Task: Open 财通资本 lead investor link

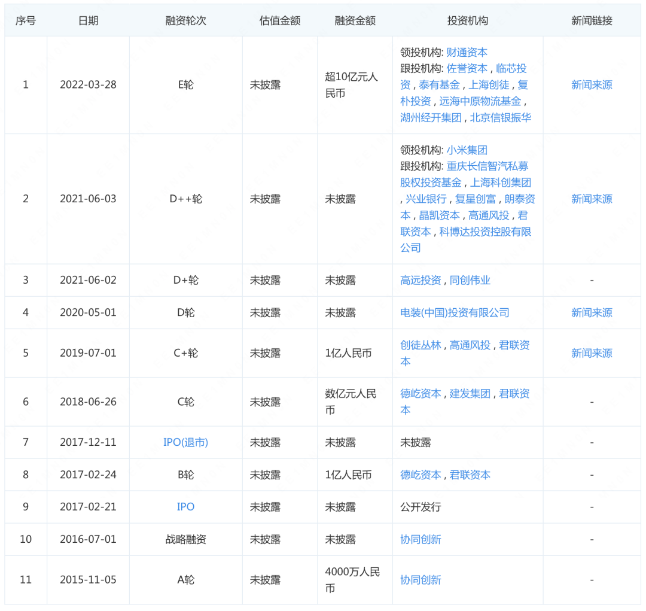Action: click(467, 53)
